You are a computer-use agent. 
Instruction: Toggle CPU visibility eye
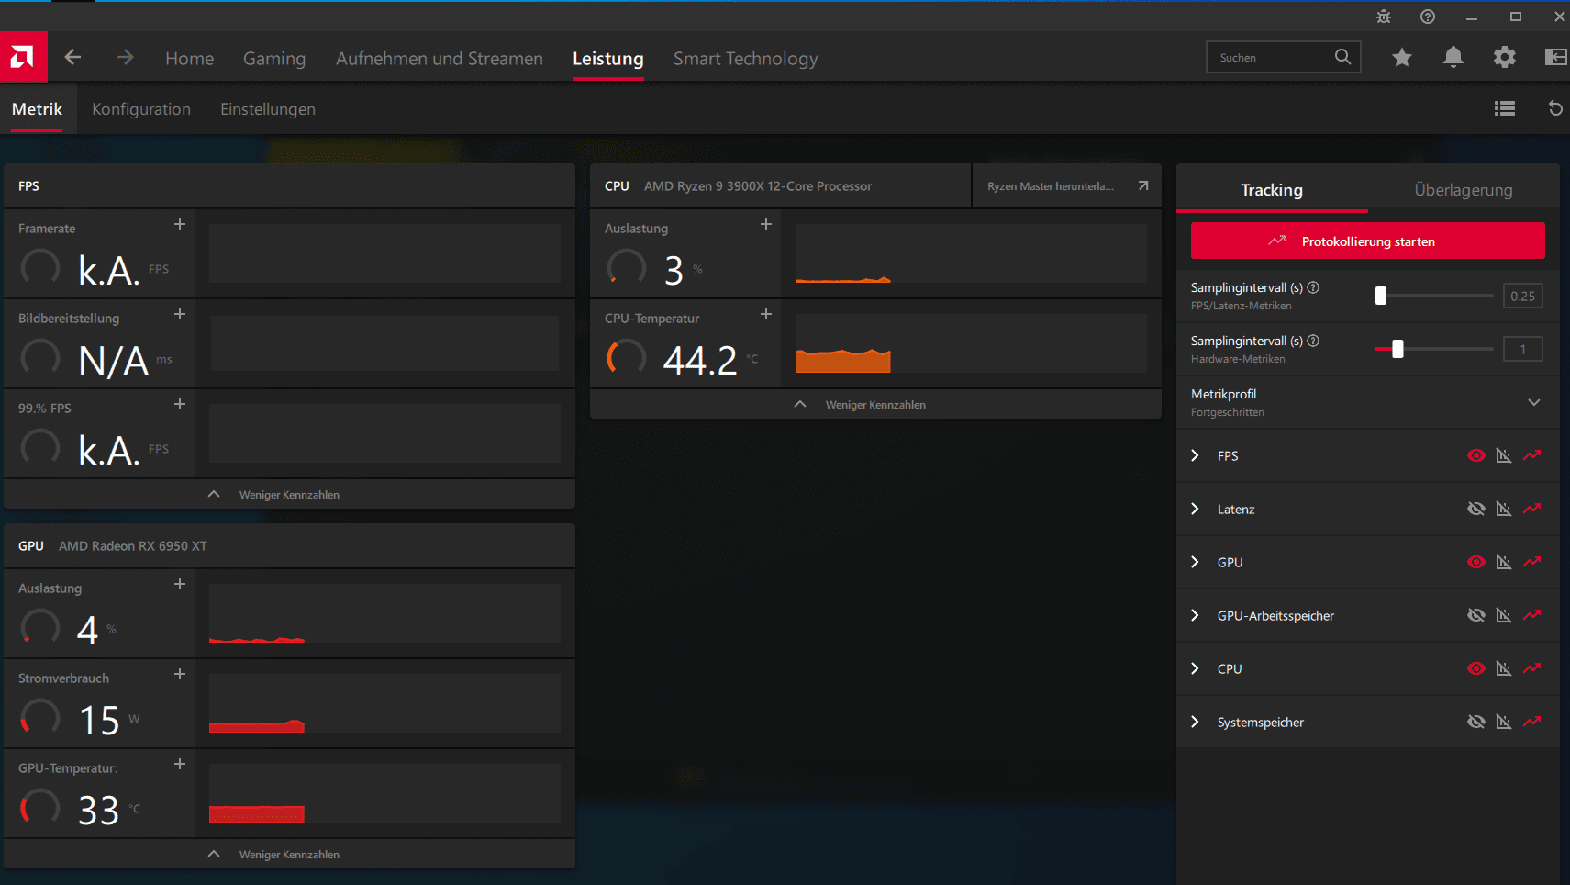coord(1475,668)
